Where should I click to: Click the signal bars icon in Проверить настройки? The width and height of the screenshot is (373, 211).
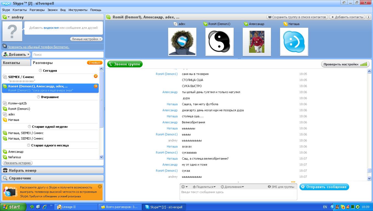(364, 64)
